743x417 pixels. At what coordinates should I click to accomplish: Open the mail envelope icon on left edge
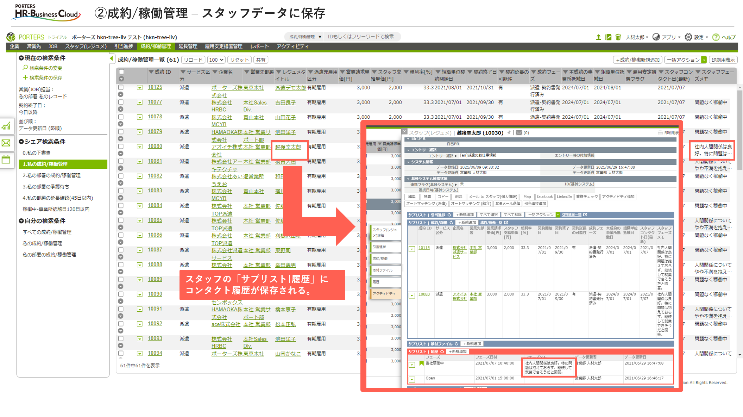click(x=6, y=143)
